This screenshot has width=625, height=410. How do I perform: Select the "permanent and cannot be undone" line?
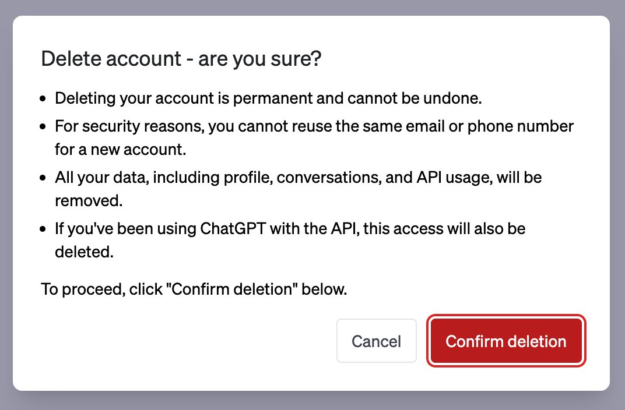pyautogui.click(x=268, y=98)
